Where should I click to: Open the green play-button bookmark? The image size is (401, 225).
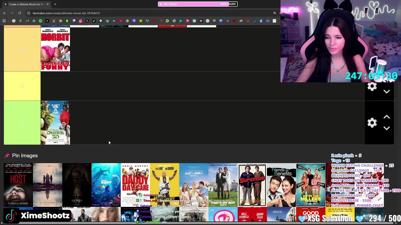(x=167, y=21)
